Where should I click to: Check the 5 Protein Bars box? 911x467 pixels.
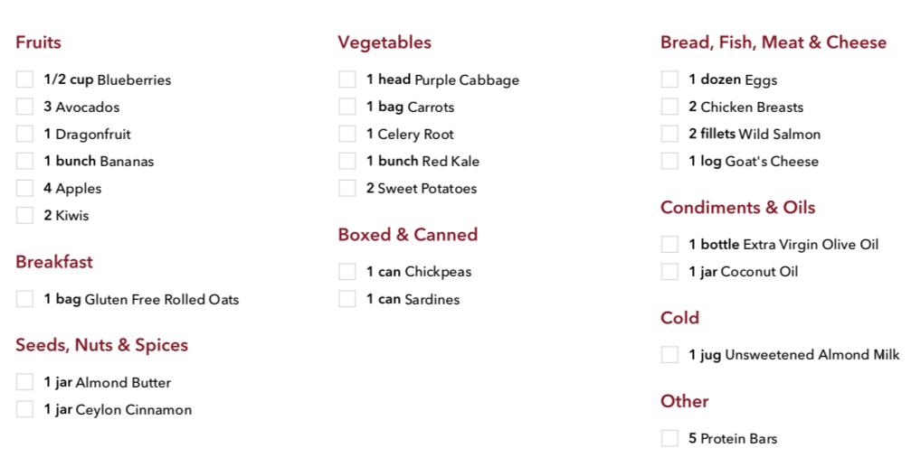click(669, 438)
